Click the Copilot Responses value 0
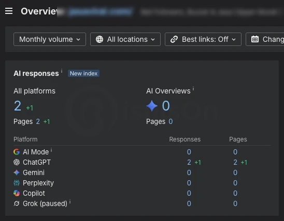The image size is (284, 221). (189, 193)
